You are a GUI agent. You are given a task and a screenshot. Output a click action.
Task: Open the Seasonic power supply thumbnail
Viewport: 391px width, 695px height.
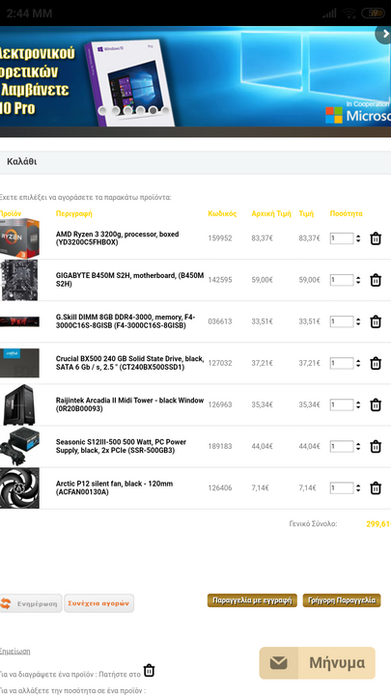point(19,446)
